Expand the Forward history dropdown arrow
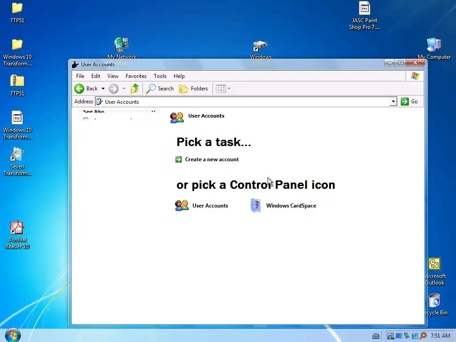Screen dimensions: 456x342 coord(124,89)
